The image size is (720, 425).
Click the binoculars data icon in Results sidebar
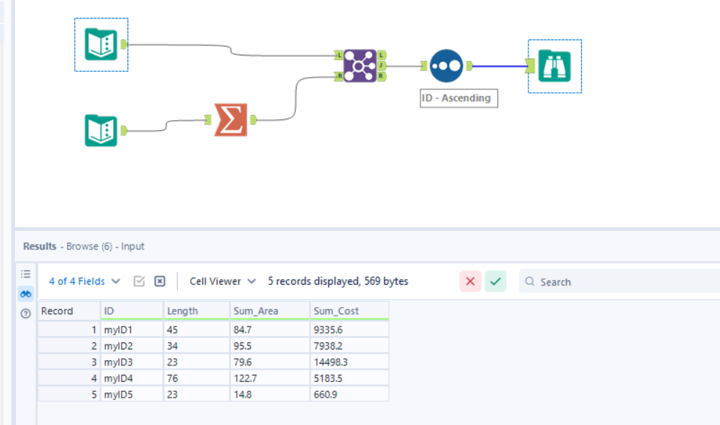pos(26,293)
